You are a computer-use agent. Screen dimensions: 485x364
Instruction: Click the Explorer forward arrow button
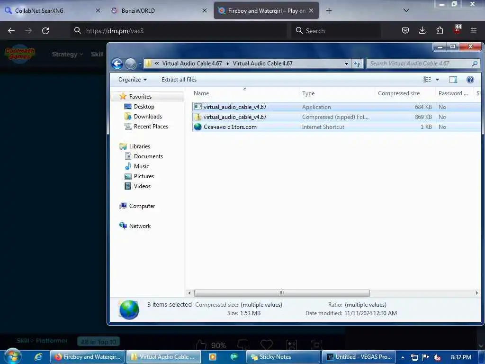(x=130, y=64)
